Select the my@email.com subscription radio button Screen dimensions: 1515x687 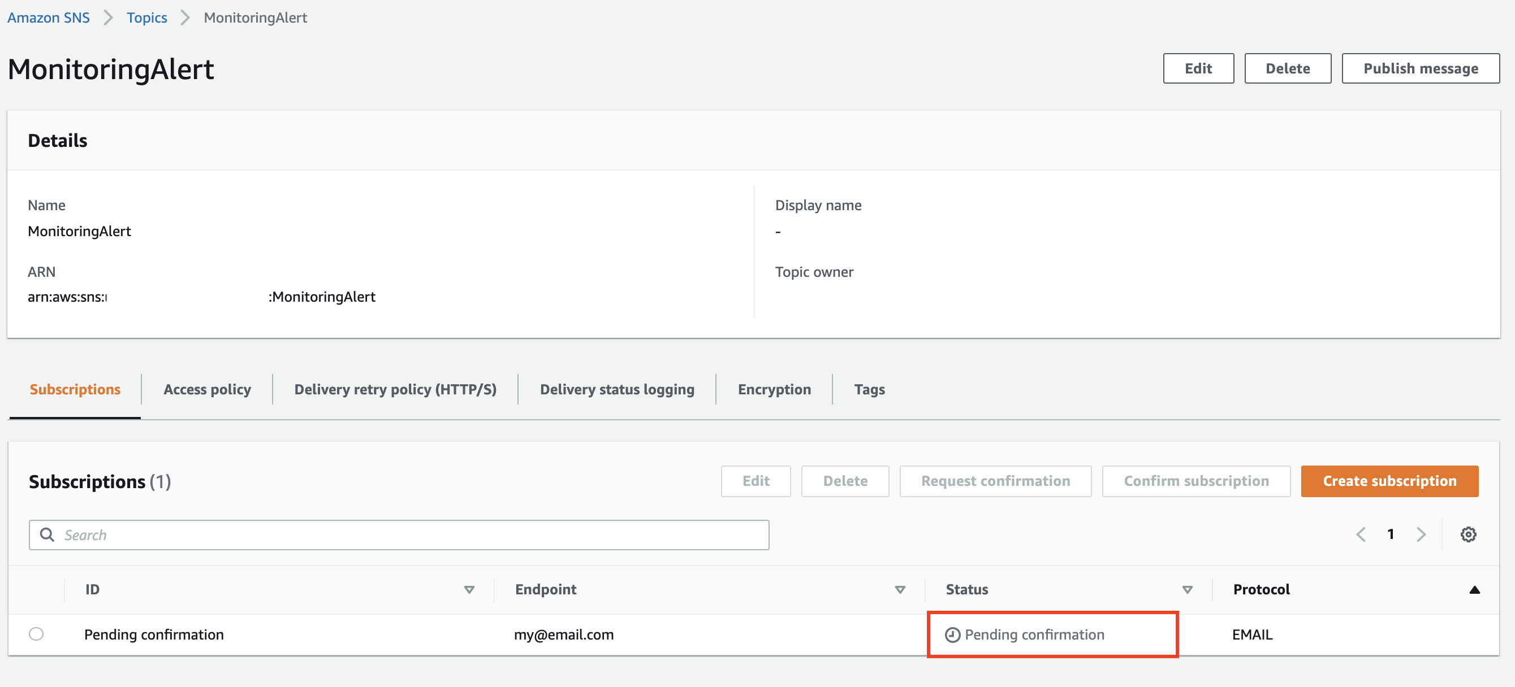pos(36,634)
